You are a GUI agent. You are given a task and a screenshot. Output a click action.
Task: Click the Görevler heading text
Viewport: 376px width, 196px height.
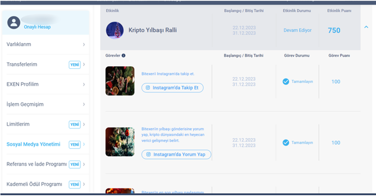point(113,56)
